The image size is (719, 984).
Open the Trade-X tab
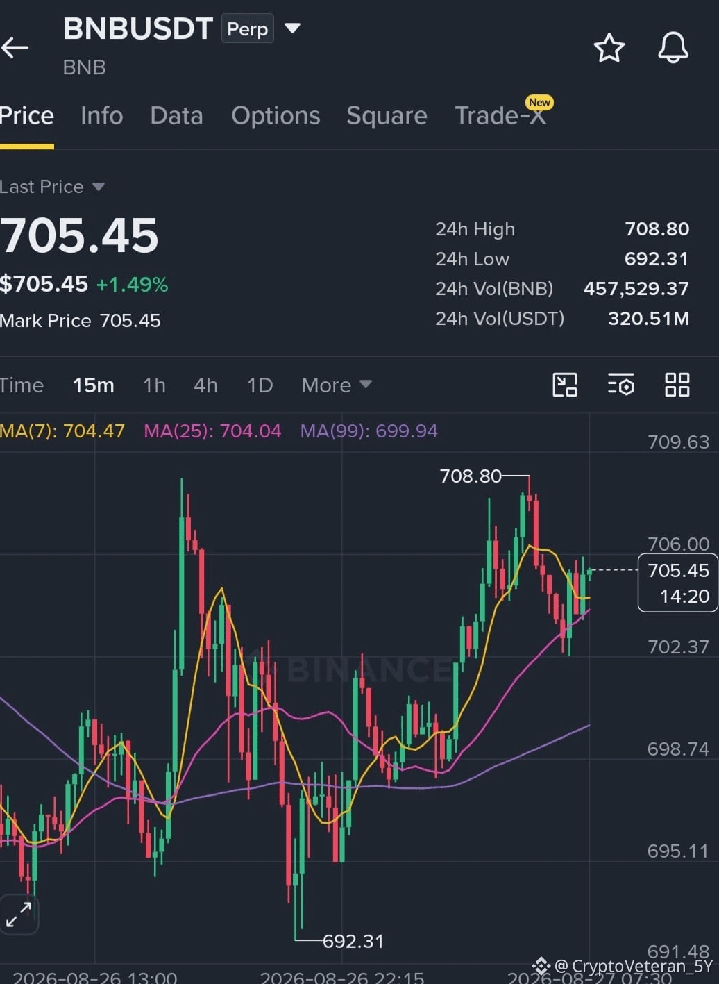(500, 115)
